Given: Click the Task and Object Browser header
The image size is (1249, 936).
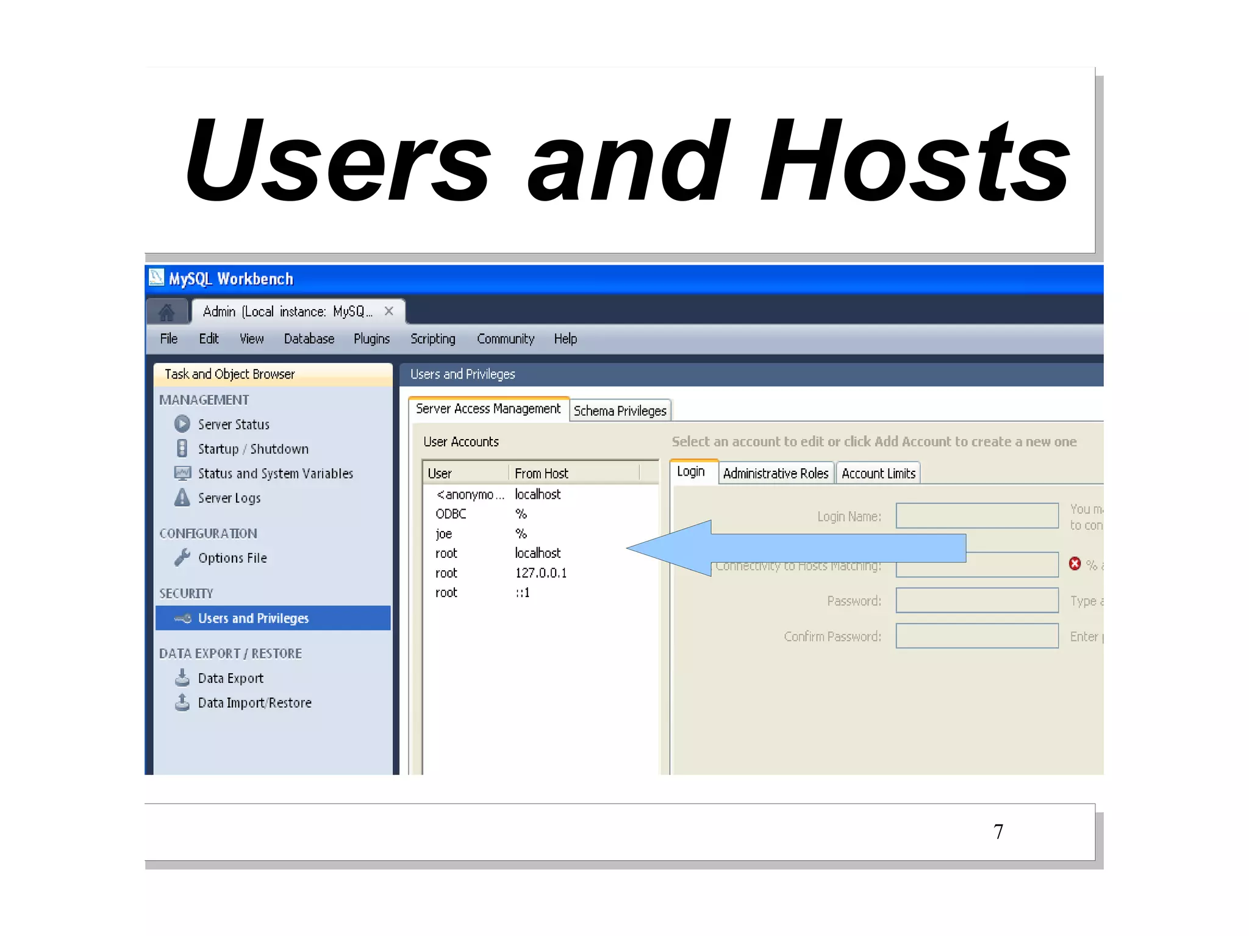Looking at the screenshot, I should [x=273, y=374].
